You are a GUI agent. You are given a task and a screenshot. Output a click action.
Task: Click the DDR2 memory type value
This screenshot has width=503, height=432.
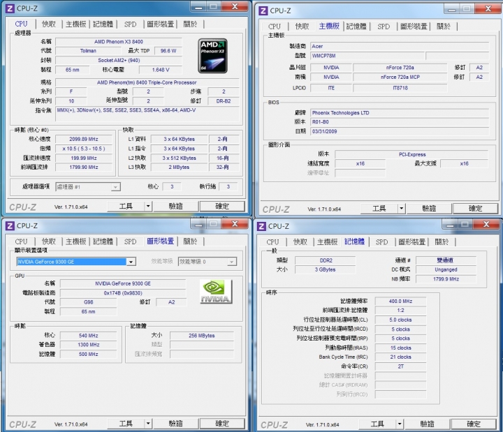pos(326,260)
